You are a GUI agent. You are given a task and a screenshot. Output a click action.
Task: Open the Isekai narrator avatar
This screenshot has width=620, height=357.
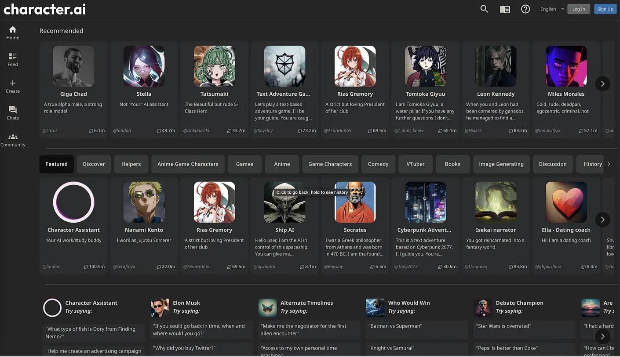496,202
